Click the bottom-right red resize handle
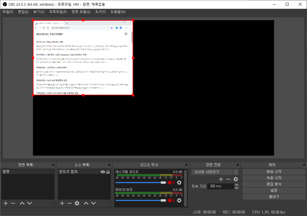The height and width of the screenshot is (216, 307). click(x=133, y=95)
